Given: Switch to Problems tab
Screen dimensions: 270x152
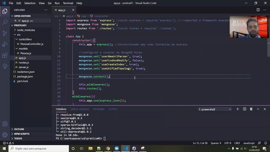Looking at the screenshot, I should pos(99,109).
